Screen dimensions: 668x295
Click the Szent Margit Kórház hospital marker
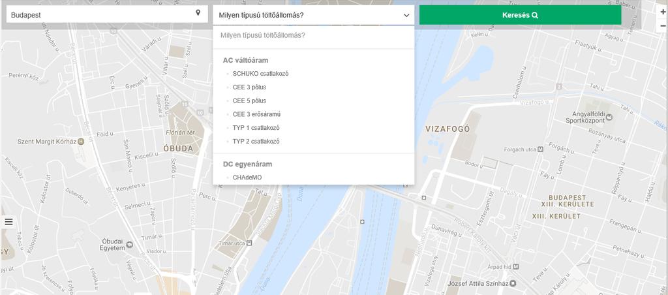point(81,141)
